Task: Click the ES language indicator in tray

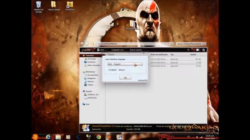Action: tap(189, 136)
